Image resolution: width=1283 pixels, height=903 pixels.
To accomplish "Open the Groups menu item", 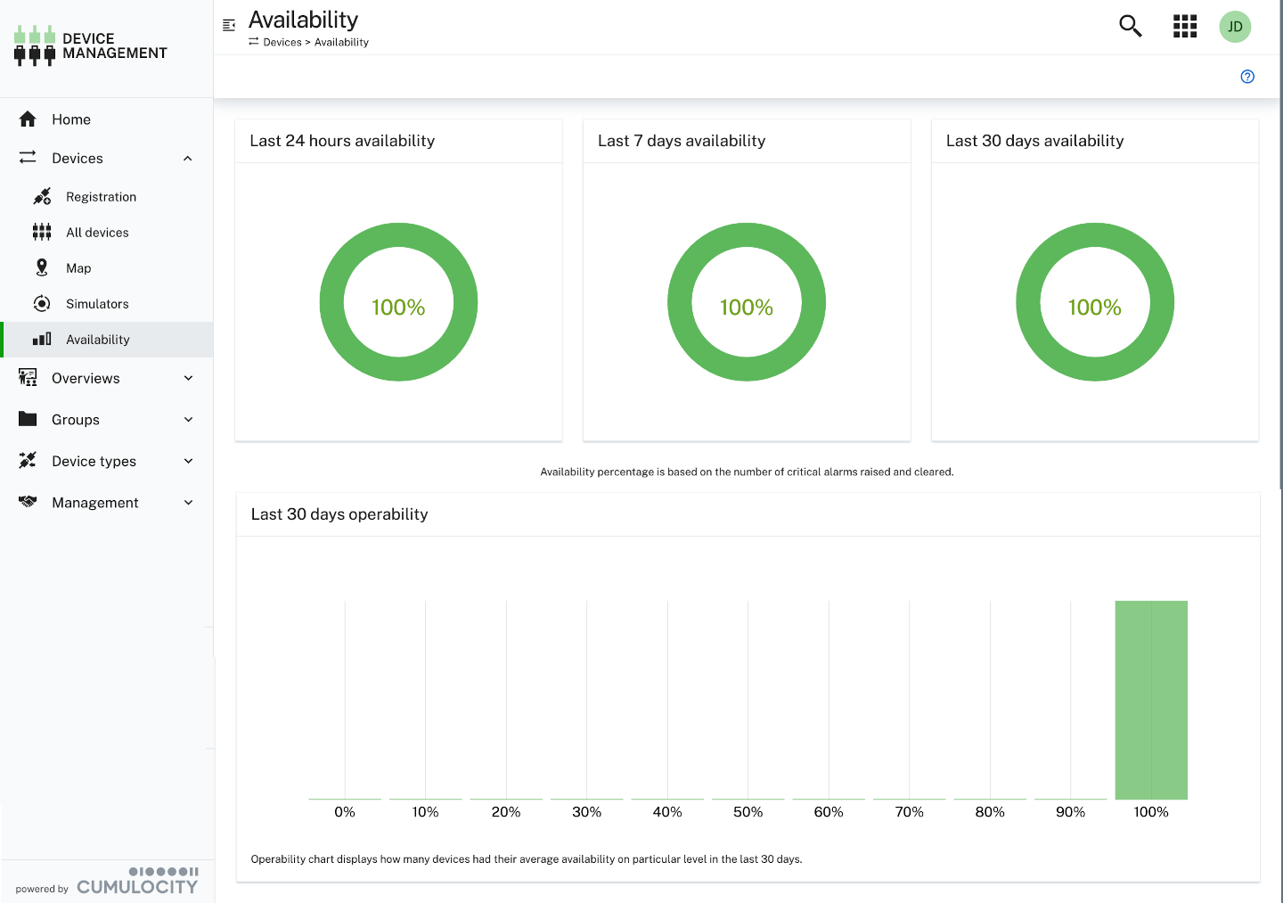I will (76, 419).
